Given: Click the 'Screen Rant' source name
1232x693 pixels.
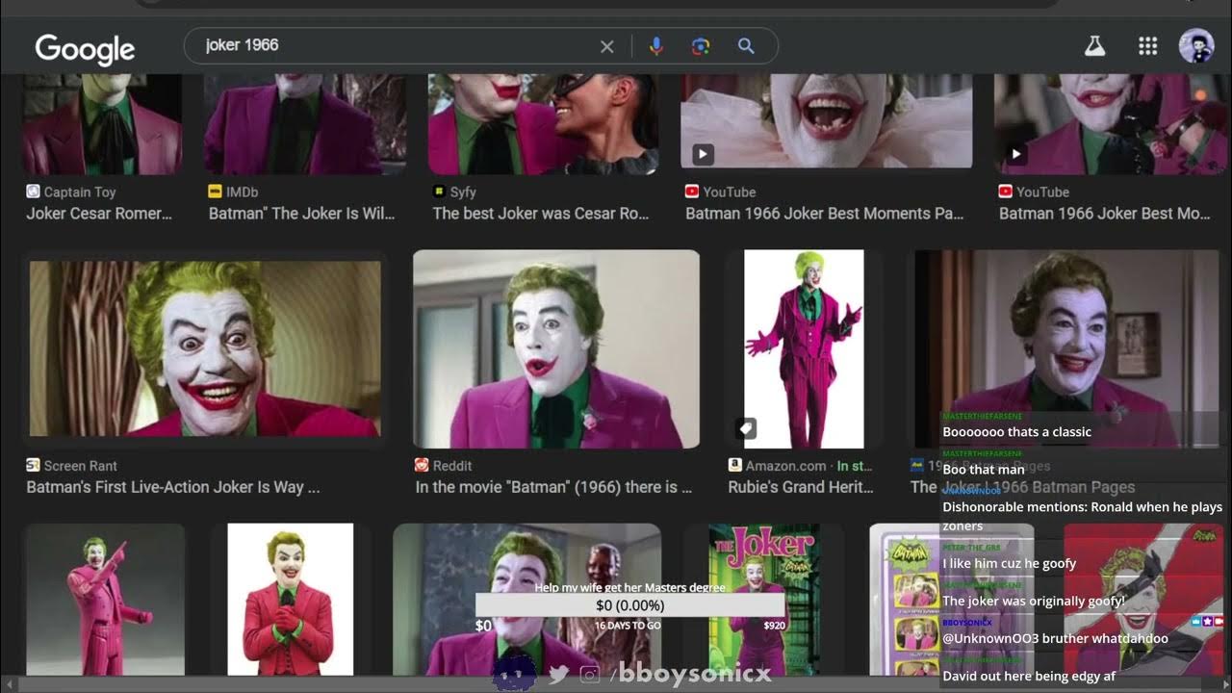Looking at the screenshot, I should (80, 465).
